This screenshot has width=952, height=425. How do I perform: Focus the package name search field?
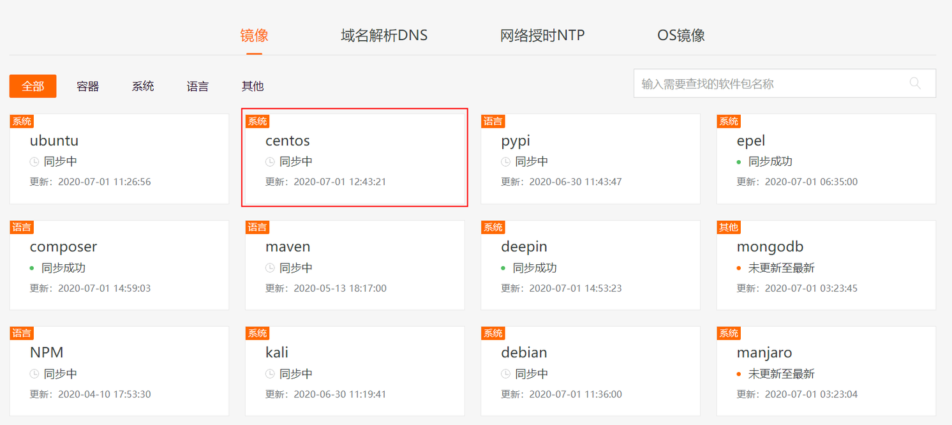766,84
